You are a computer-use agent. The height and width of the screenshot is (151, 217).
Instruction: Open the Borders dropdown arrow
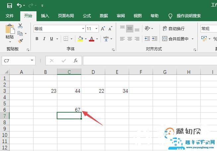[71, 39]
